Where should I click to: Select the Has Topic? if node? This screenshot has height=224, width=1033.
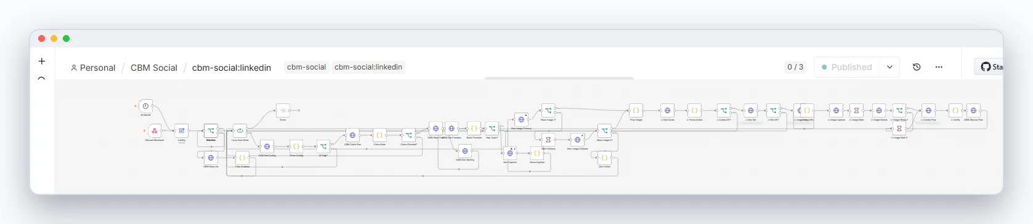click(492, 129)
